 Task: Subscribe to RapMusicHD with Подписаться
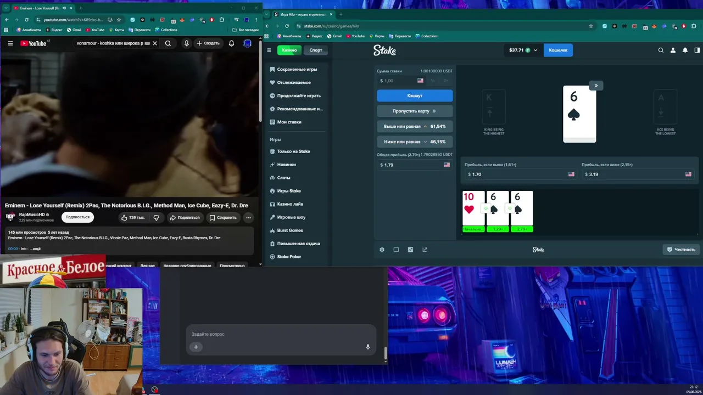point(77,217)
